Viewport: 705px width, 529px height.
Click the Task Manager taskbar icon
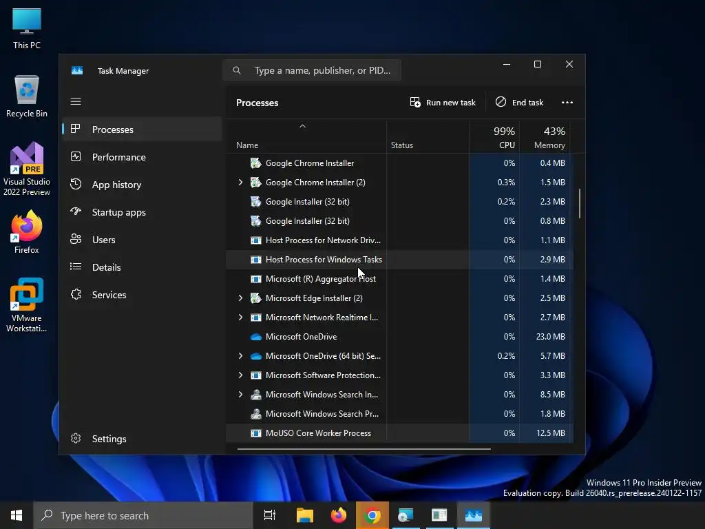pyautogui.click(x=474, y=515)
